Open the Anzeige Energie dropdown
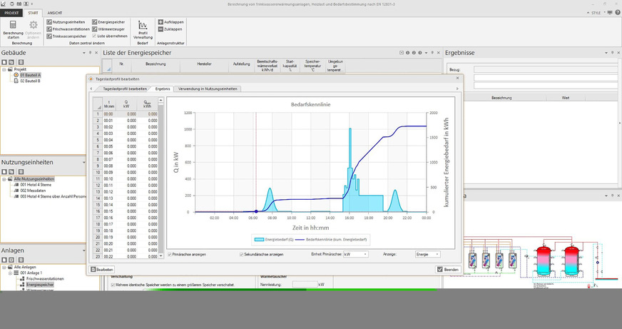Image resolution: width=622 pixels, height=329 pixels. tap(428, 254)
